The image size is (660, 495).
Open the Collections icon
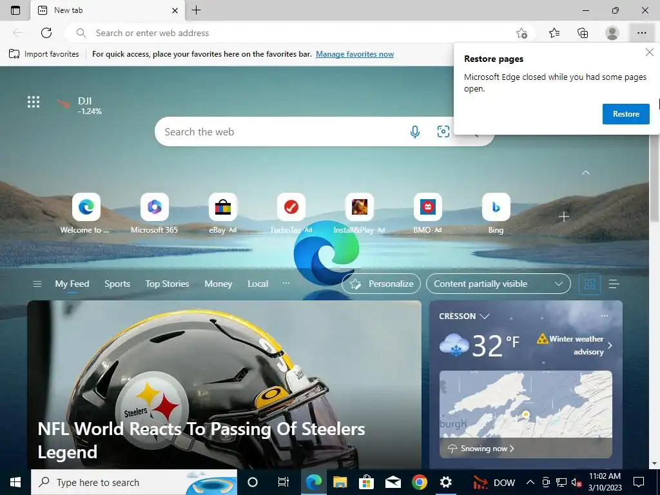(x=583, y=33)
